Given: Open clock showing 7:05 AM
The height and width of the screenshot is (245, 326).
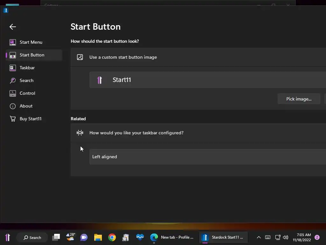Looking at the screenshot, I should 302,237.
